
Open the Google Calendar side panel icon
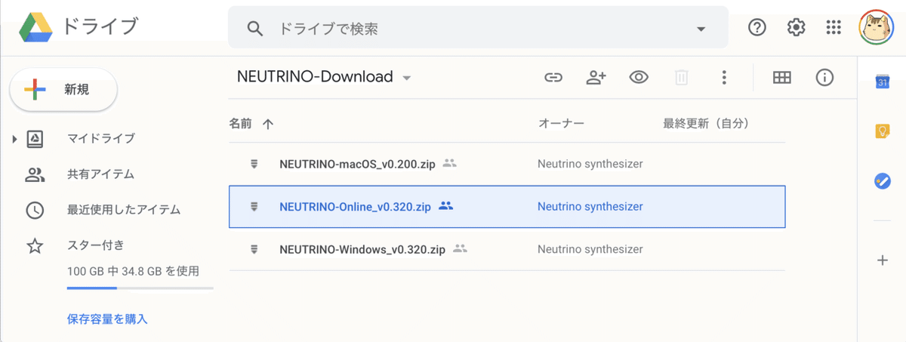pyautogui.click(x=882, y=82)
